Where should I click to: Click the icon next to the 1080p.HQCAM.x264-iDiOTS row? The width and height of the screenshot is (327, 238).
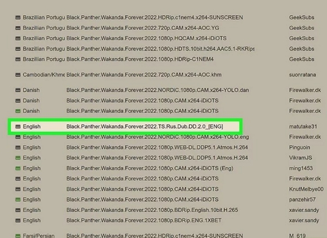pyautogui.click(x=18, y=38)
